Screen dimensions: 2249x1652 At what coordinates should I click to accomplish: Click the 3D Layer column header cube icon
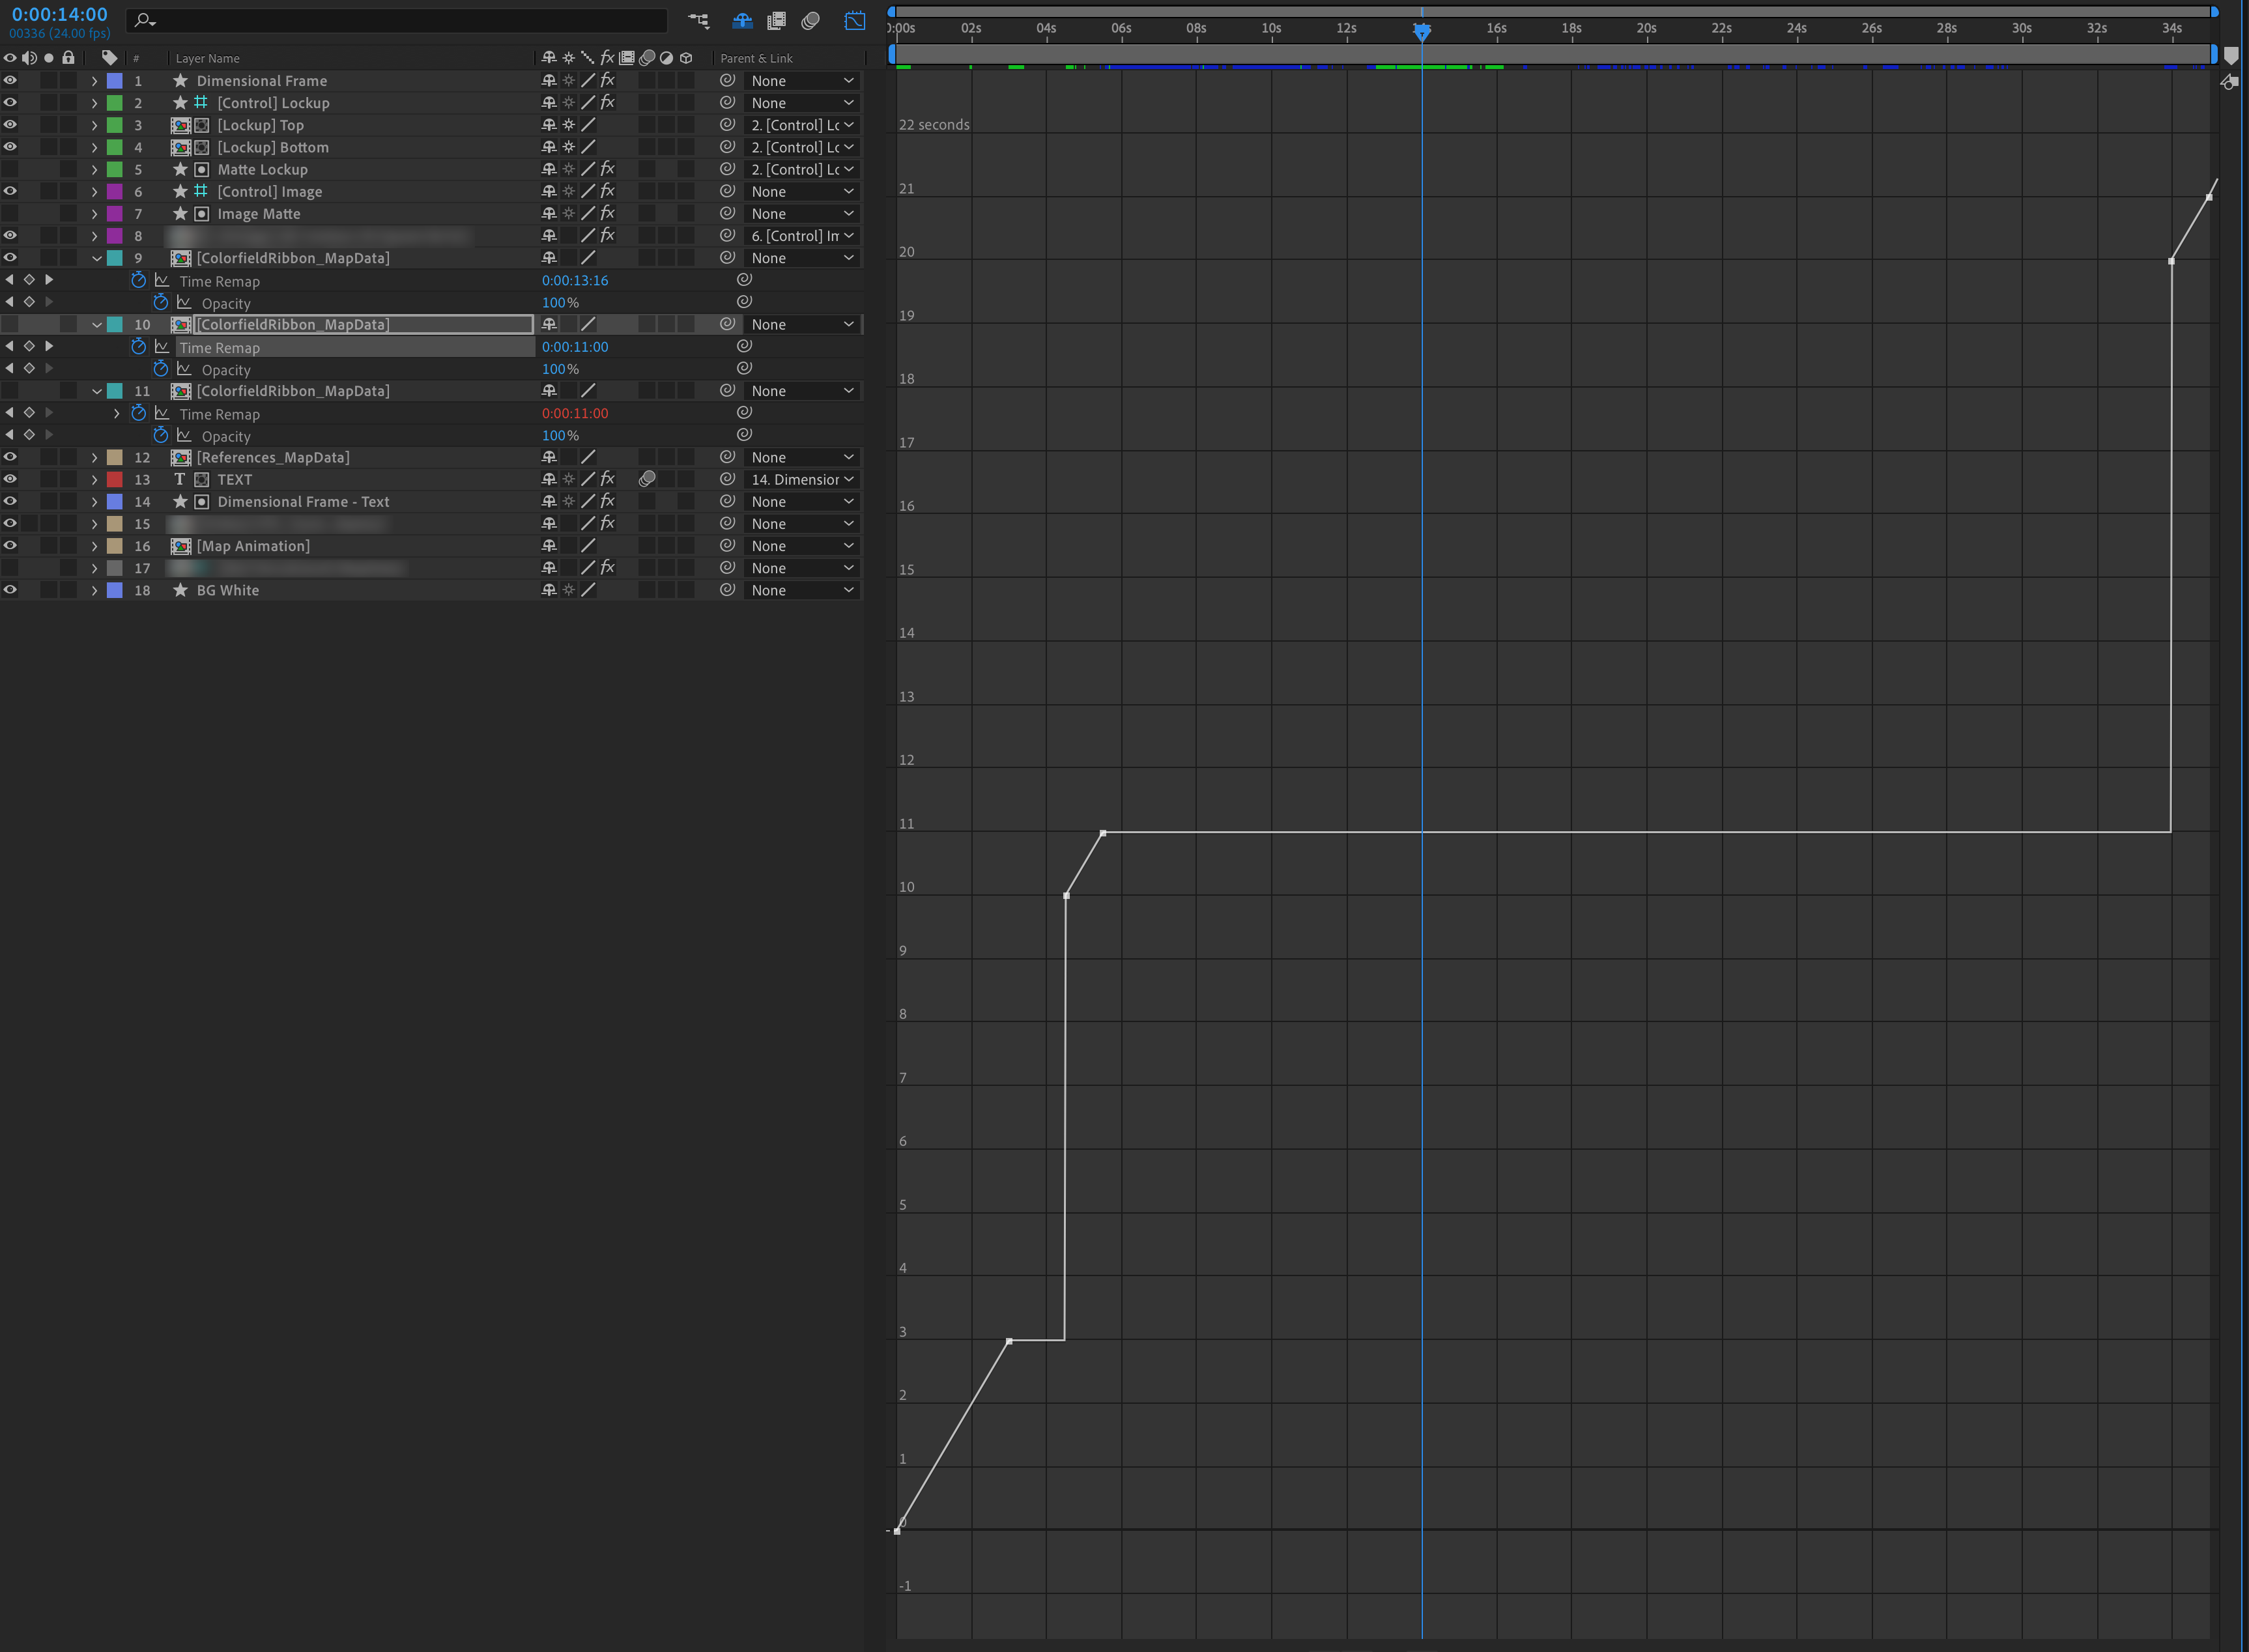click(686, 58)
